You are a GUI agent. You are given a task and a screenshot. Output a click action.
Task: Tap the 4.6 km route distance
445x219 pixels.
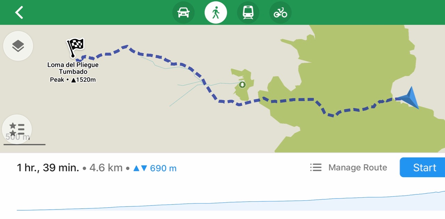coord(106,168)
